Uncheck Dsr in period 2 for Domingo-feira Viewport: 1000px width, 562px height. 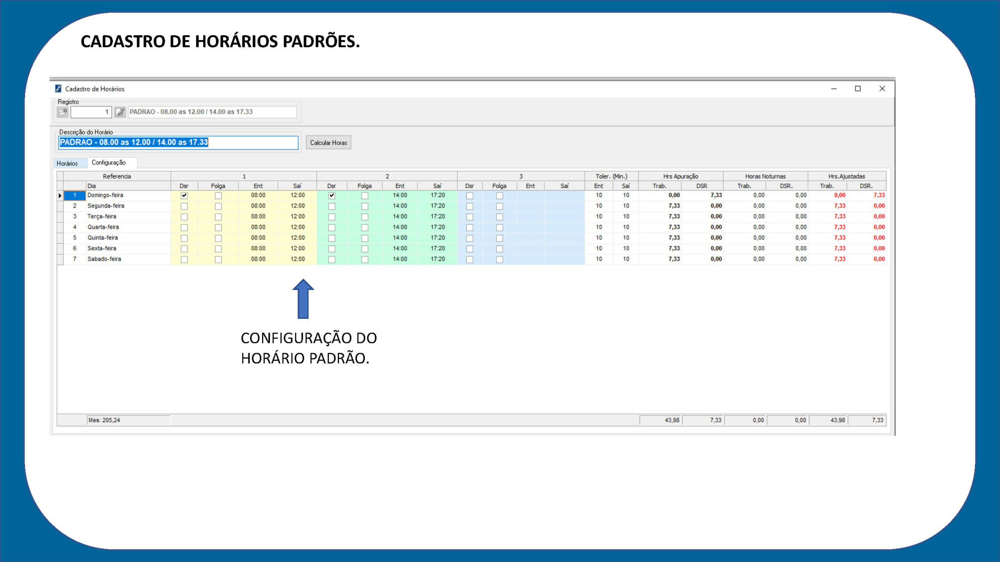click(332, 196)
